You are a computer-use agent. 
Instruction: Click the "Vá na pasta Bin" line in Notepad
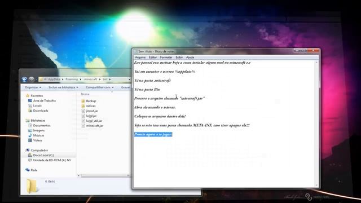point(147,89)
